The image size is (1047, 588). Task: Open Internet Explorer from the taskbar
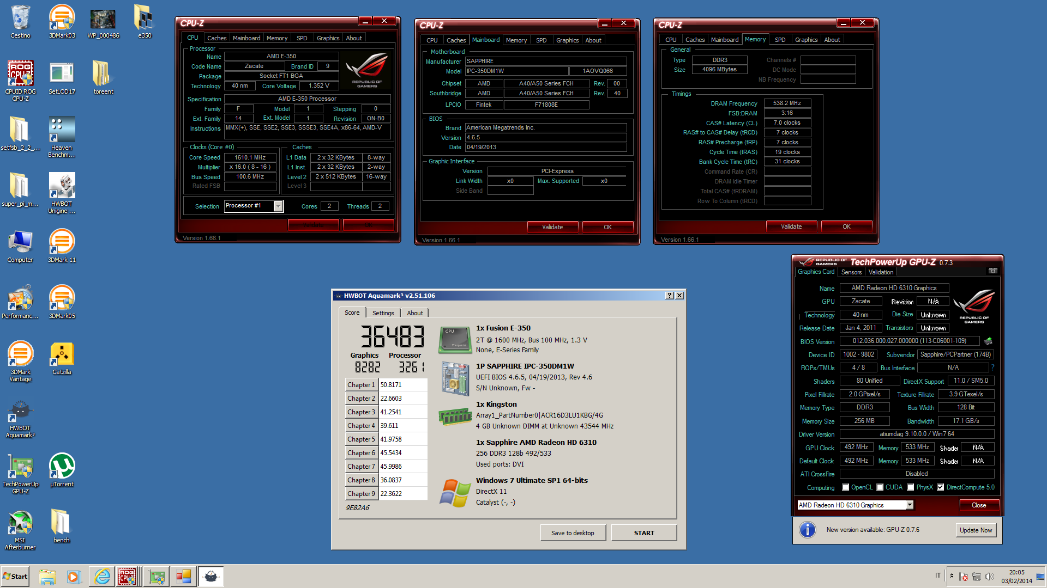click(x=102, y=577)
